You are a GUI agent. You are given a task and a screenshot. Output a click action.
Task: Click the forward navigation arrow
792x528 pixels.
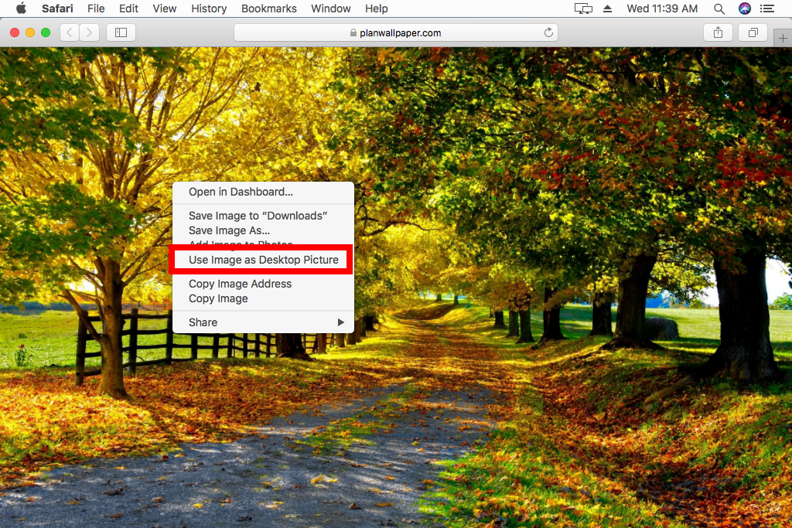point(90,32)
